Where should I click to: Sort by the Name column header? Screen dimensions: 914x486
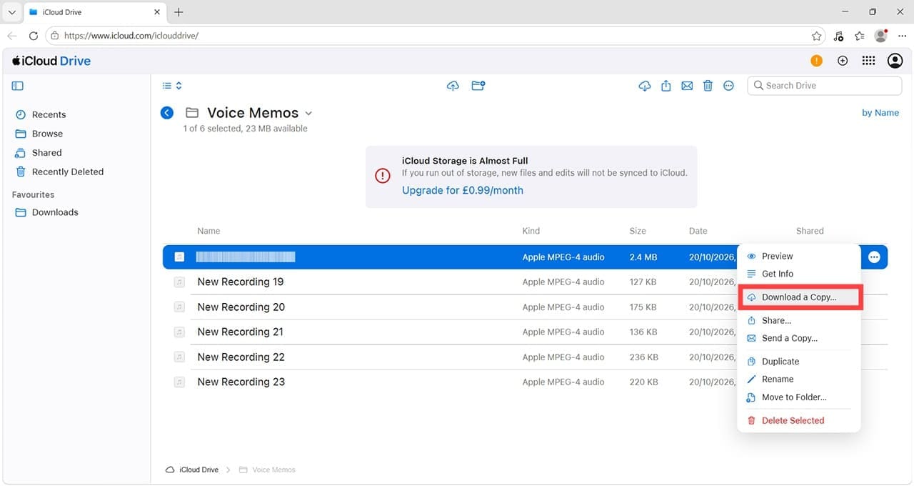click(x=209, y=231)
